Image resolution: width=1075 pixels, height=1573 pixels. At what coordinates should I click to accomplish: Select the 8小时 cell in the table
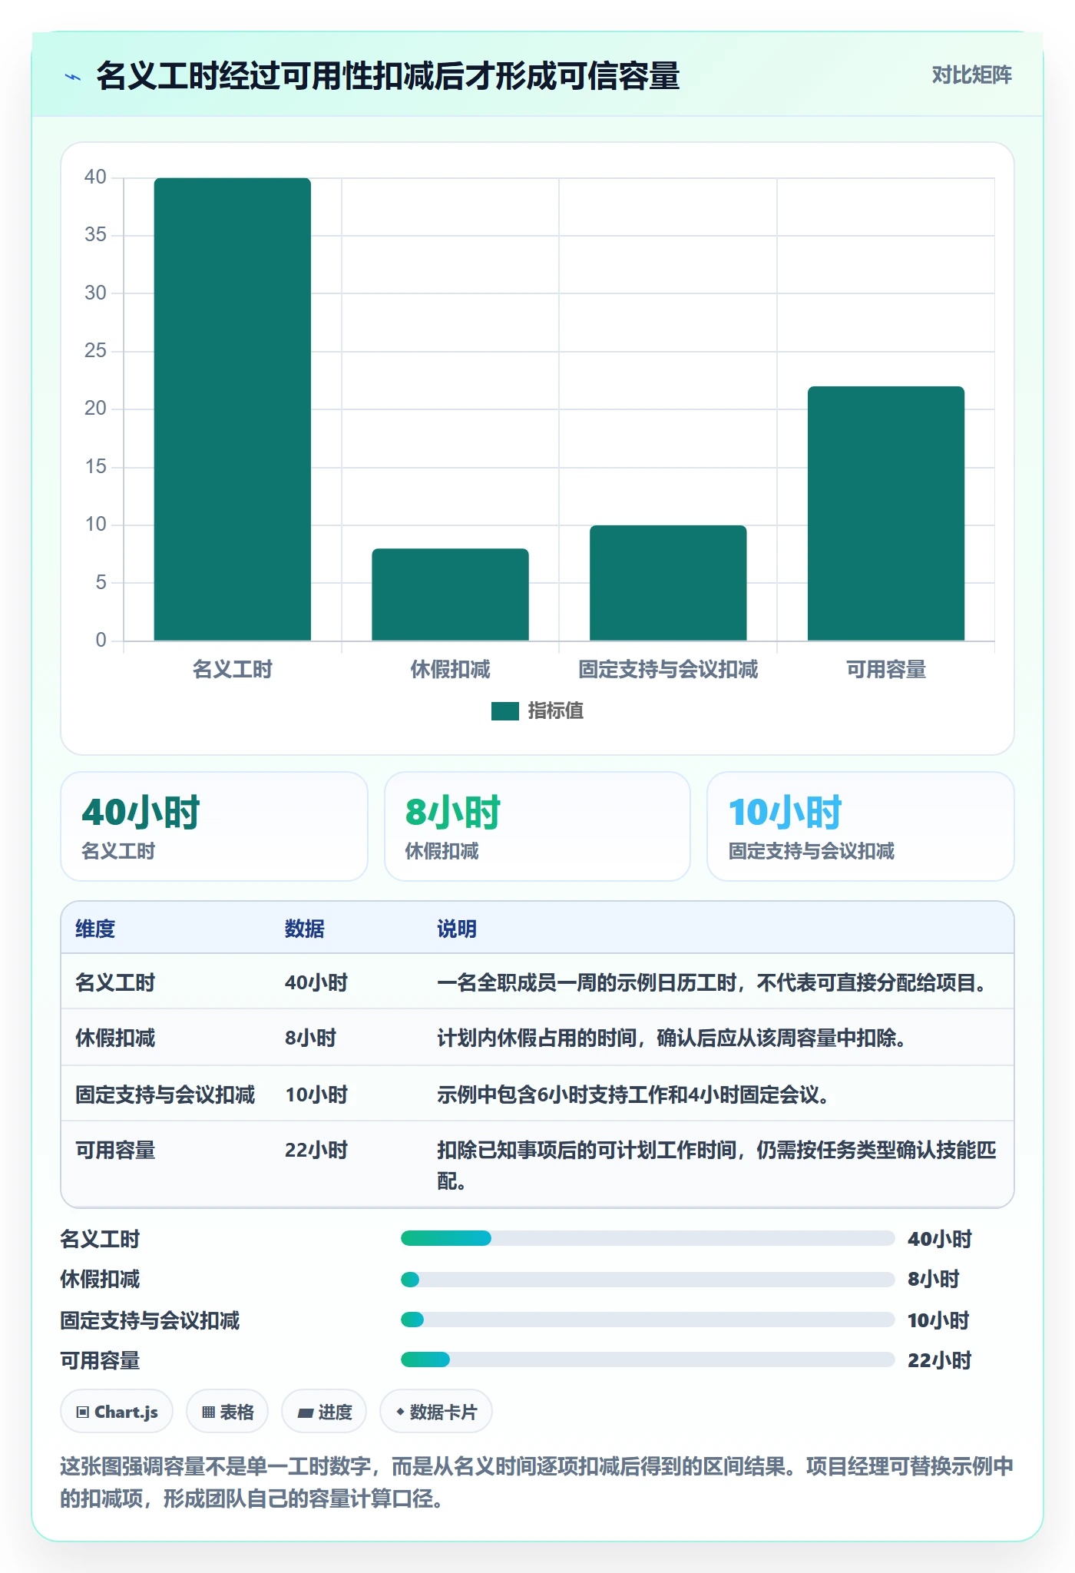(311, 1038)
